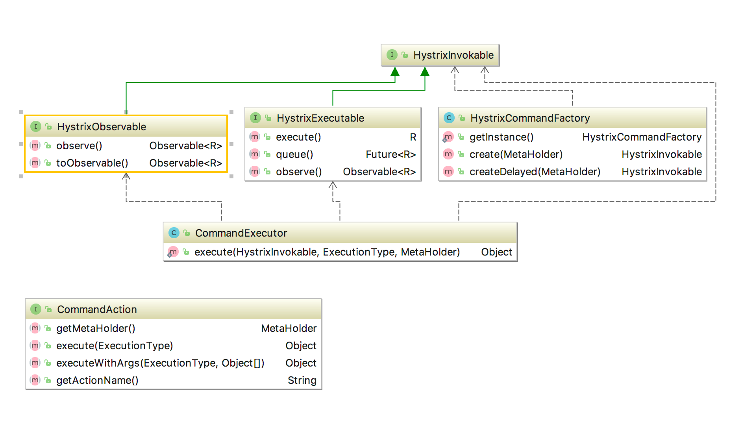This screenshot has height=426, width=755.
Task: Click the queue() method name
Action: pos(294,154)
